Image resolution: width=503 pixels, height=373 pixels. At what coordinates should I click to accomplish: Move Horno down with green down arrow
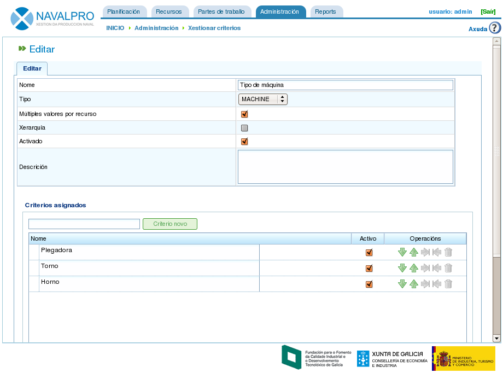[x=402, y=284]
